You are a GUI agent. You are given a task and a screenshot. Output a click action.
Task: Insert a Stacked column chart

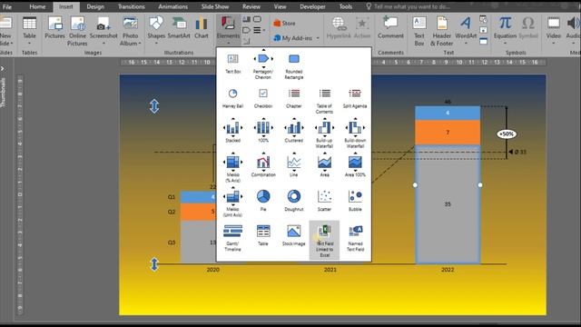click(232, 130)
